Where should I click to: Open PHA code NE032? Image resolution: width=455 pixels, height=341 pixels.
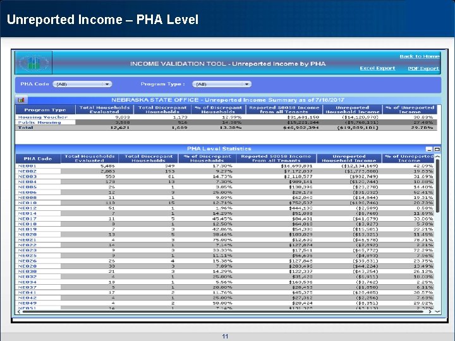(27, 277)
